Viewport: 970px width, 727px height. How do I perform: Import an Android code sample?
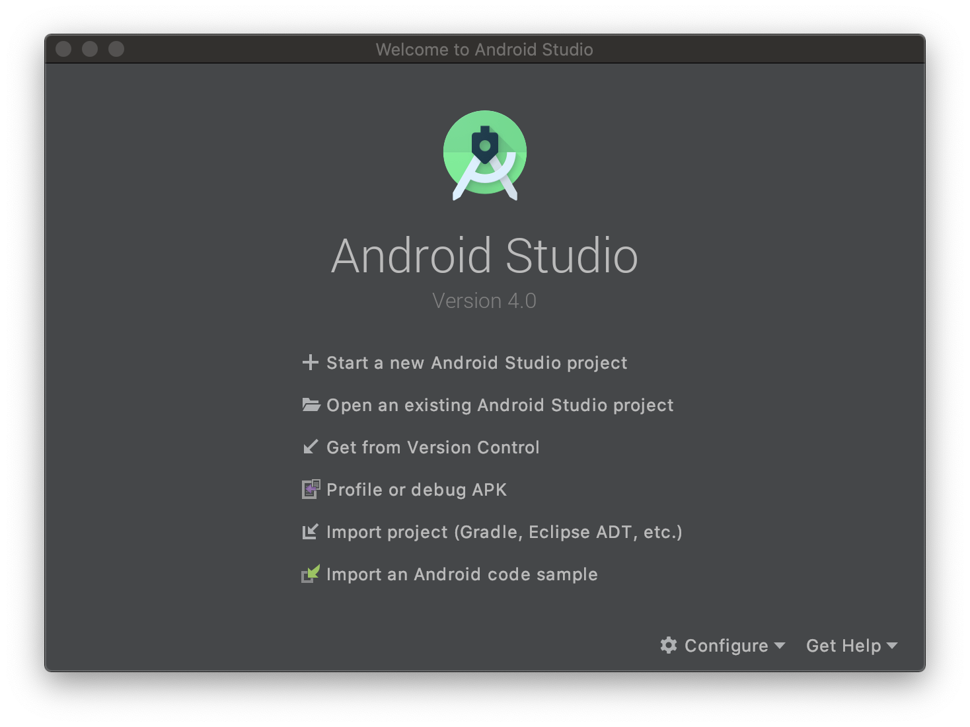(x=462, y=574)
